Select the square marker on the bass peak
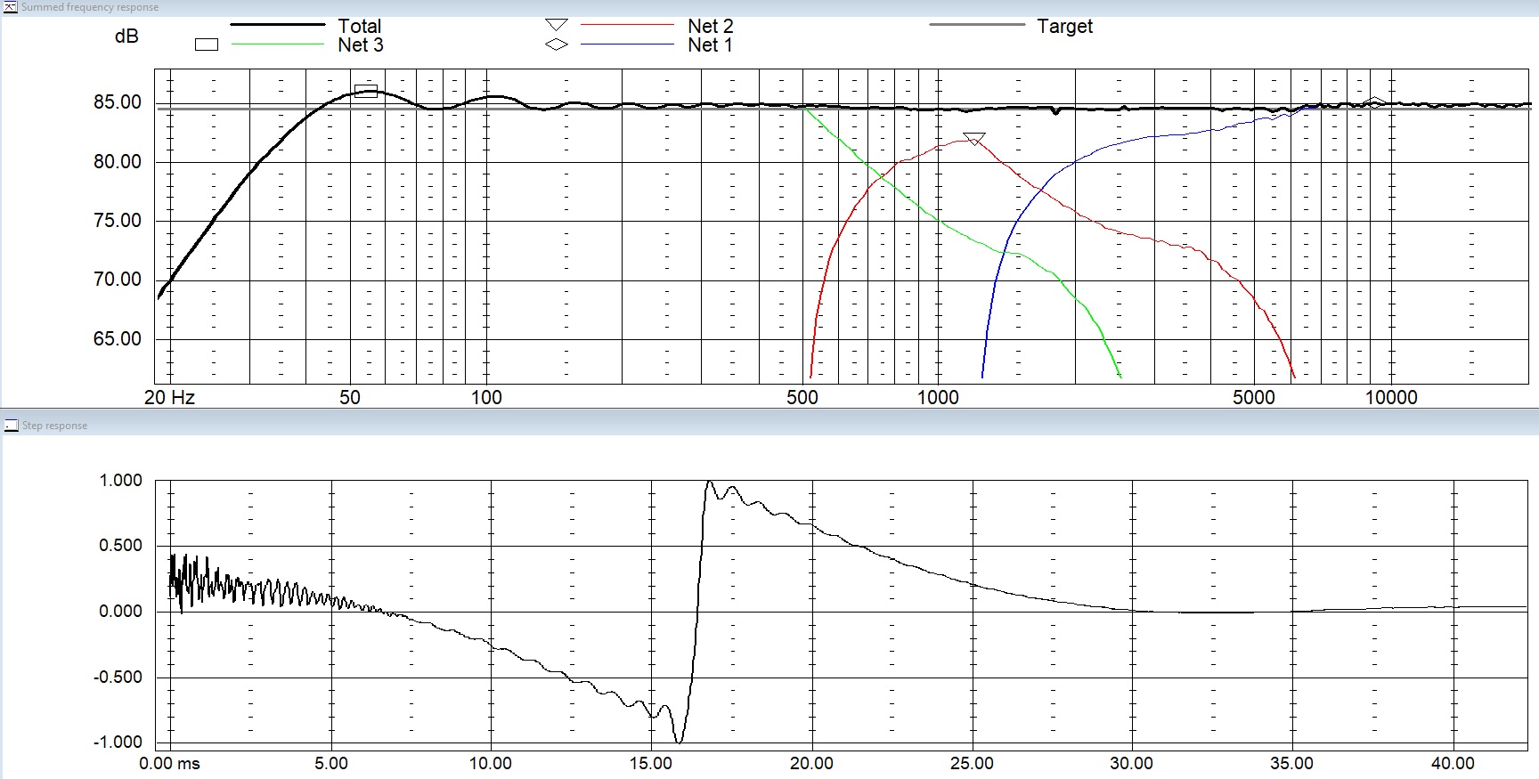 point(366,90)
